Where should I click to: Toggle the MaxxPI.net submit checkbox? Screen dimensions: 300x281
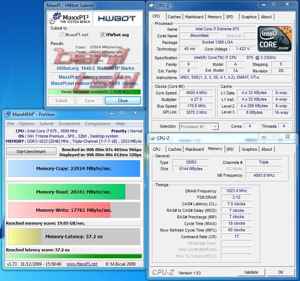click(62, 35)
